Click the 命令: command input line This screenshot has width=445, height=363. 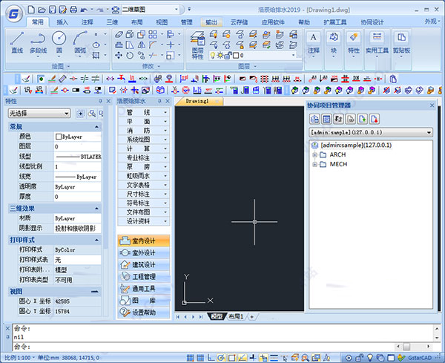204,347
